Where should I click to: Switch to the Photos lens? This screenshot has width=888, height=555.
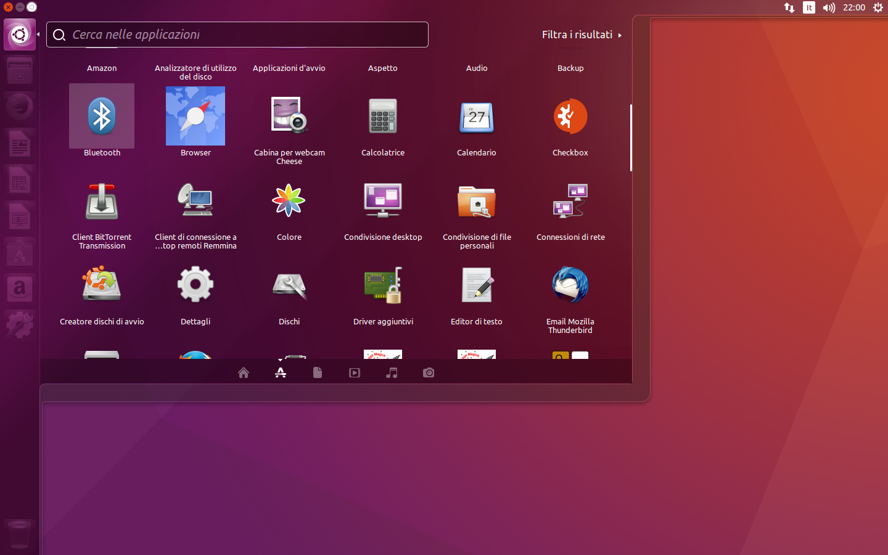pyautogui.click(x=429, y=372)
